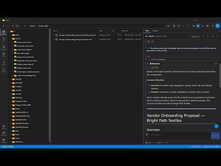The height and width of the screenshot is (166, 221).
Task: Click the vendor-draft breadcrumb segment
Action: [43, 26]
